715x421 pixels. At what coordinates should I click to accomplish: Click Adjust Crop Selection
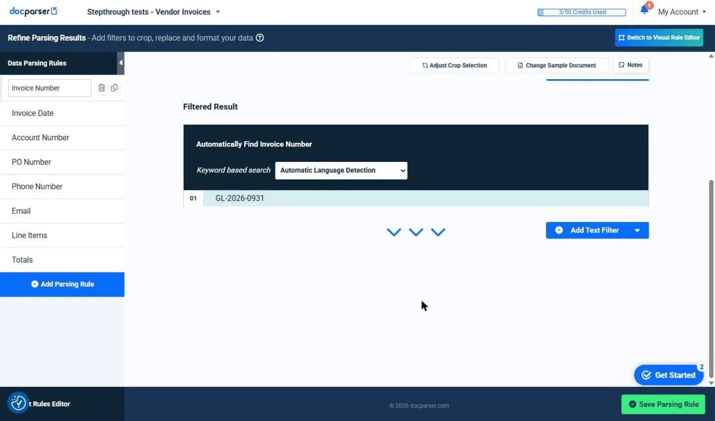pyautogui.click(x=455, y=66)
